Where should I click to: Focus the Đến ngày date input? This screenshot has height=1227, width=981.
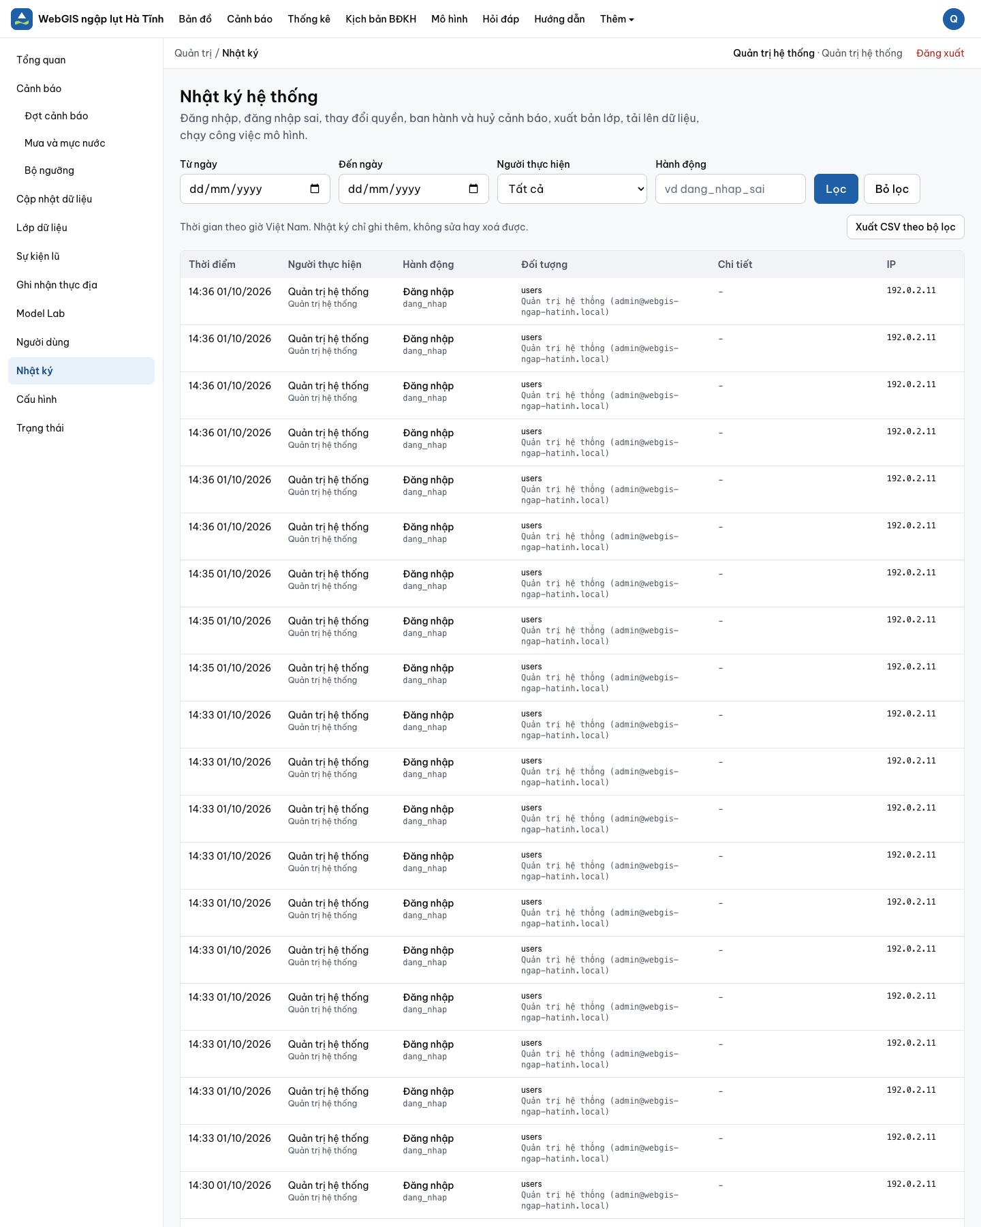414,189
